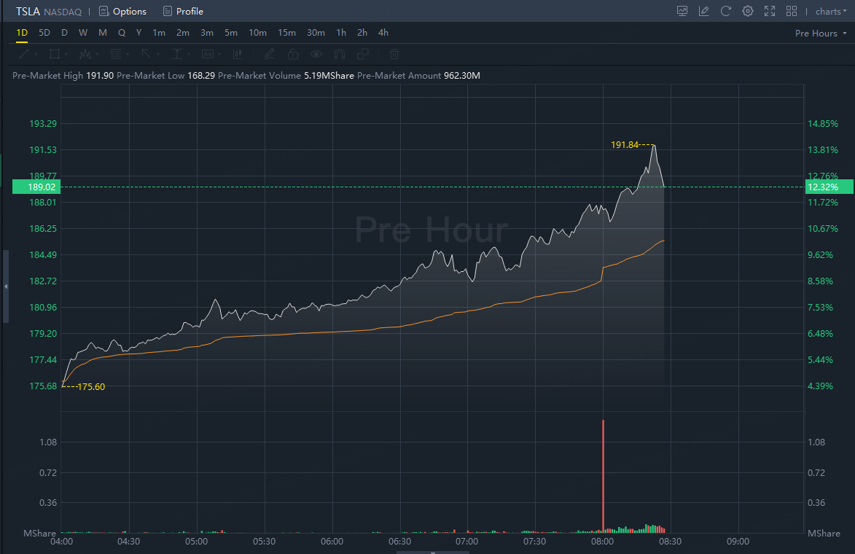Expand the collapsed left side panel
855x554 pixels.
pos(5,286)
